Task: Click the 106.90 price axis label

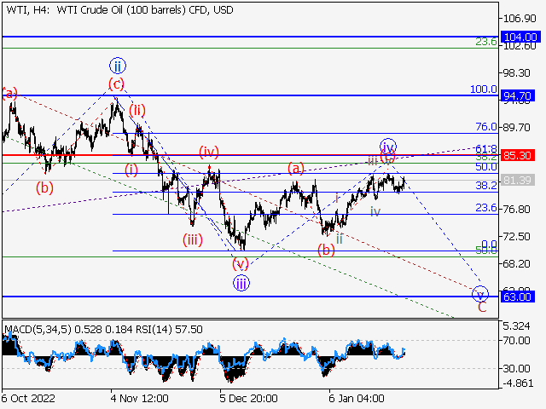Action: pos(520,19)
